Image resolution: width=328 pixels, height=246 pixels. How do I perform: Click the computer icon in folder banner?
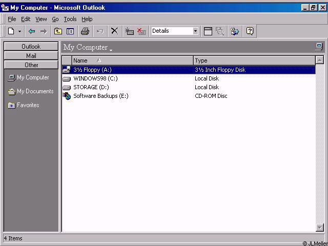point(319,47)
